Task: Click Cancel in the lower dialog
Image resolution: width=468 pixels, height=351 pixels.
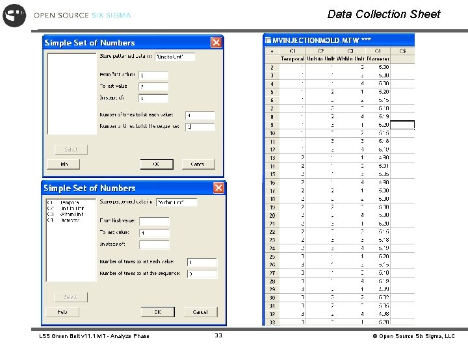Action: (200, 312)
